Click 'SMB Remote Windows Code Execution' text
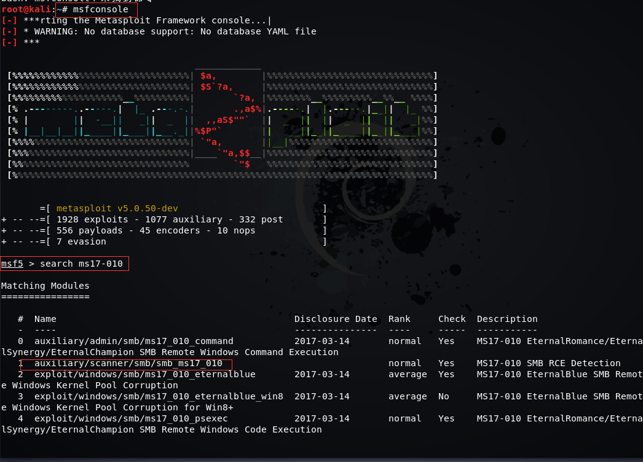 pyautogui.click(x=231, y=429)
